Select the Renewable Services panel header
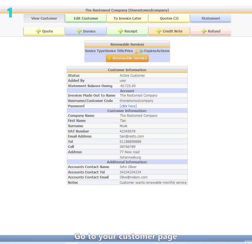Viewport: 252px width, 244px height. pyautogui.click(x=127, y=44)
